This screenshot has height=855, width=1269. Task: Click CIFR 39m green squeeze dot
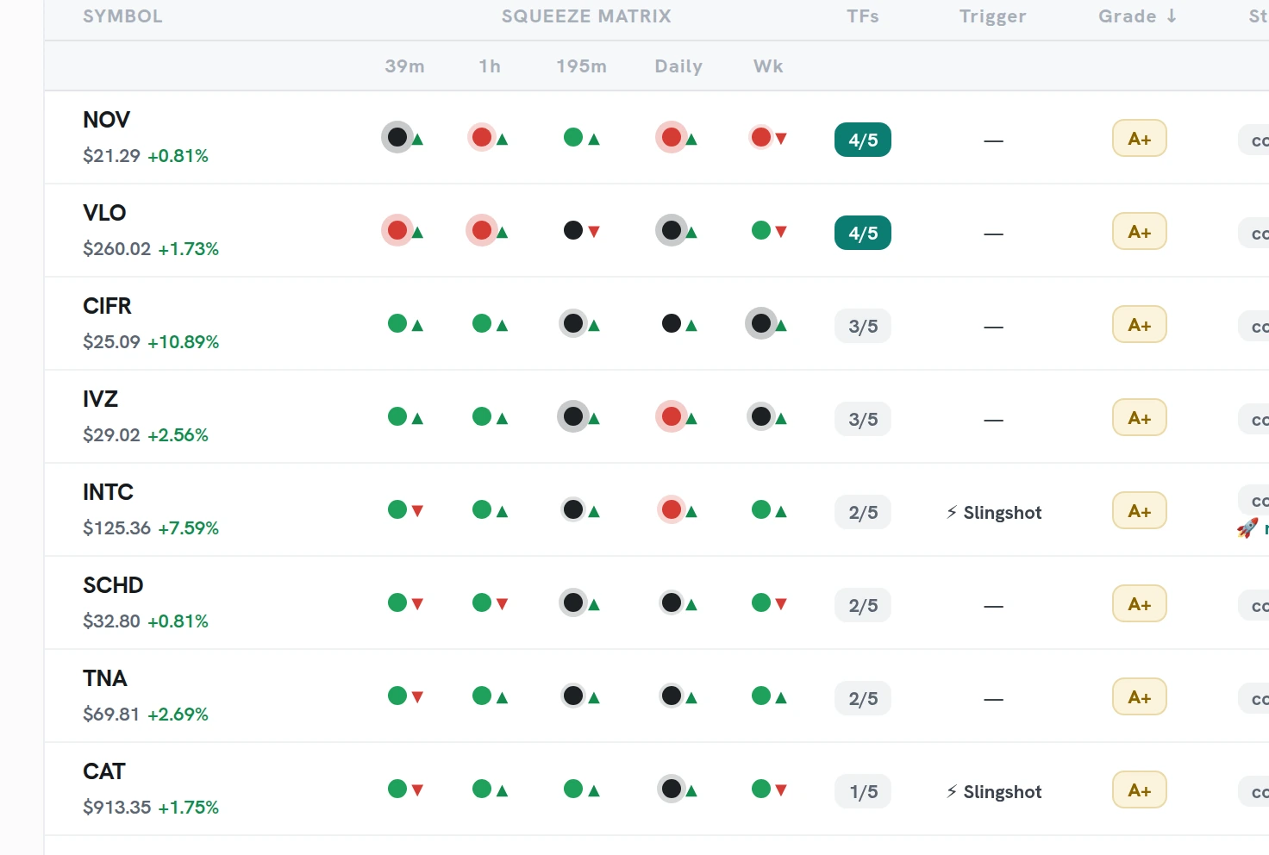point(397,323)
